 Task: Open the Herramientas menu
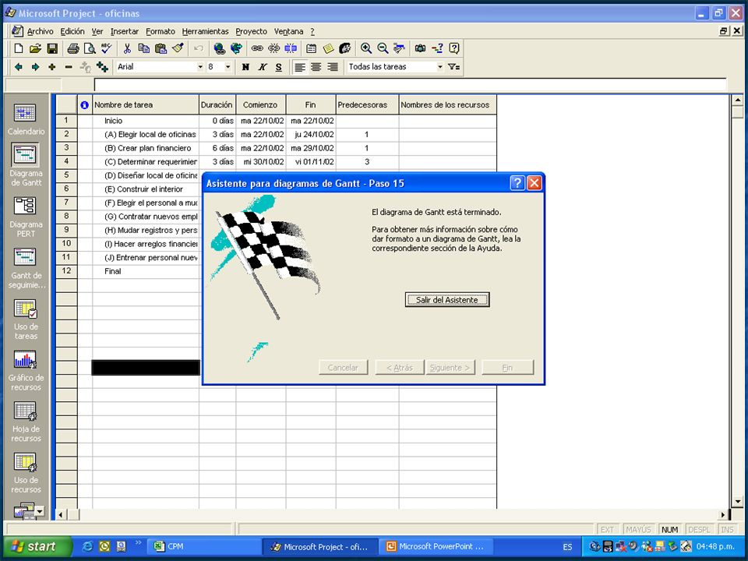(205, 31)
